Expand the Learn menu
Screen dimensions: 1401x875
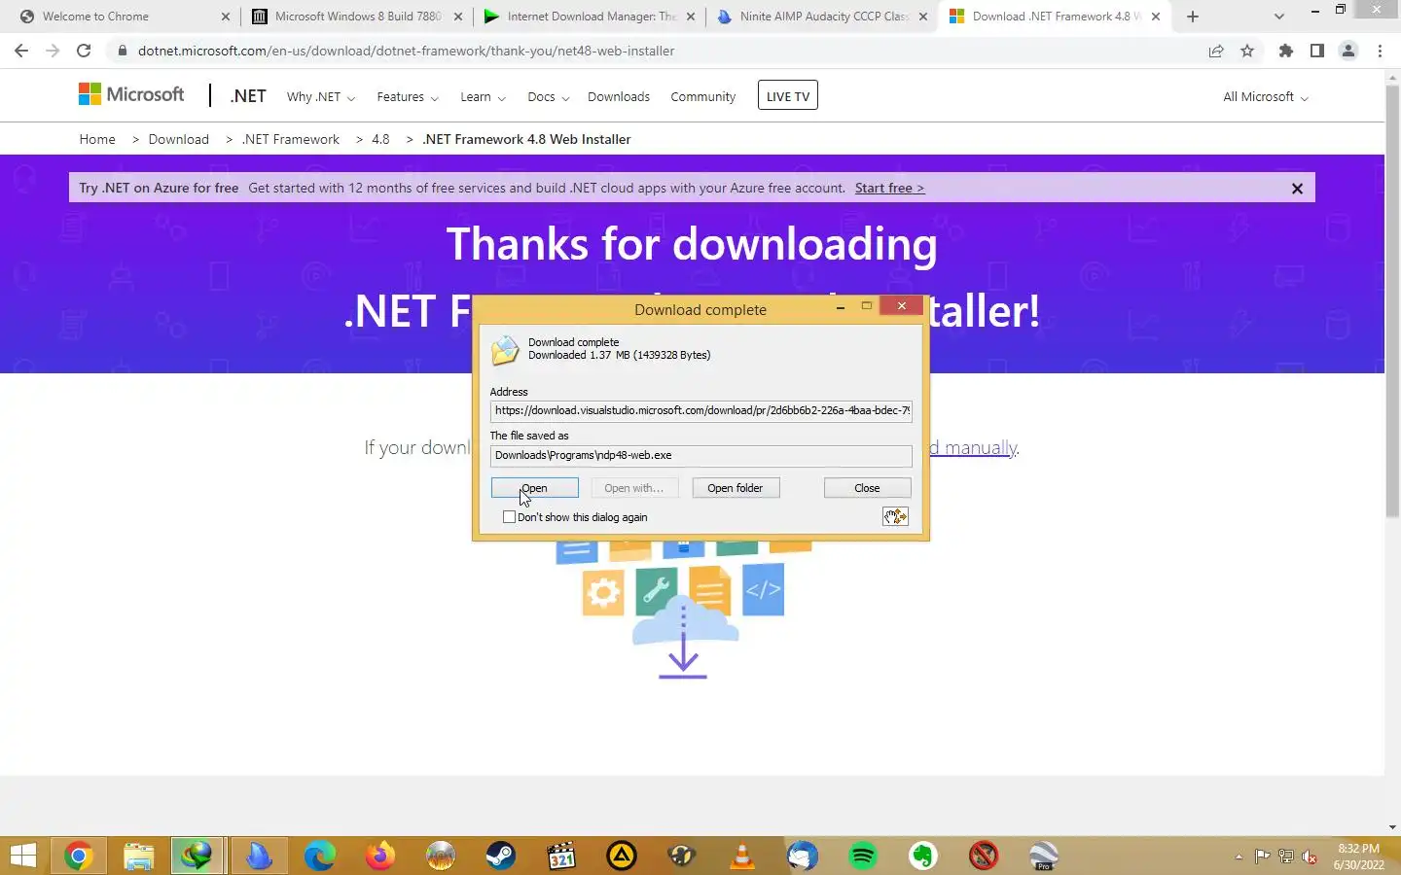click(x=483, y=97)
